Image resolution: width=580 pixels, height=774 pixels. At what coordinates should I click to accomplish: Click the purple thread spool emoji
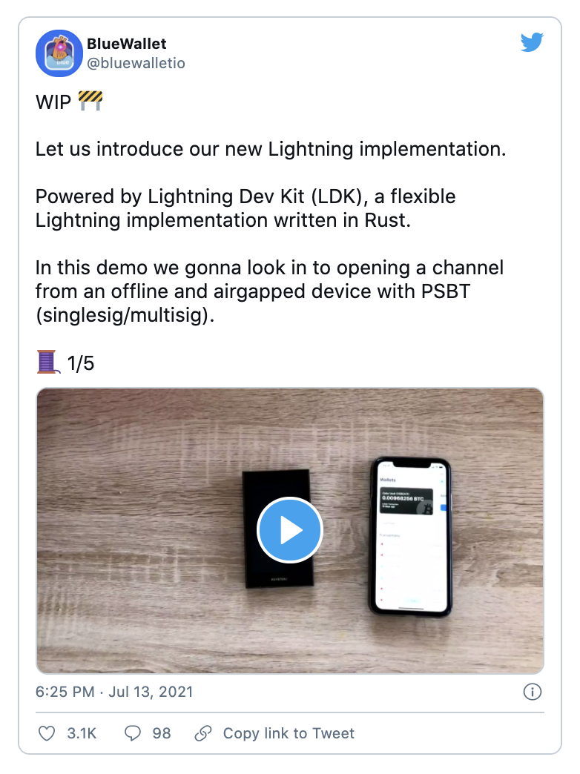tap(47, 363)
